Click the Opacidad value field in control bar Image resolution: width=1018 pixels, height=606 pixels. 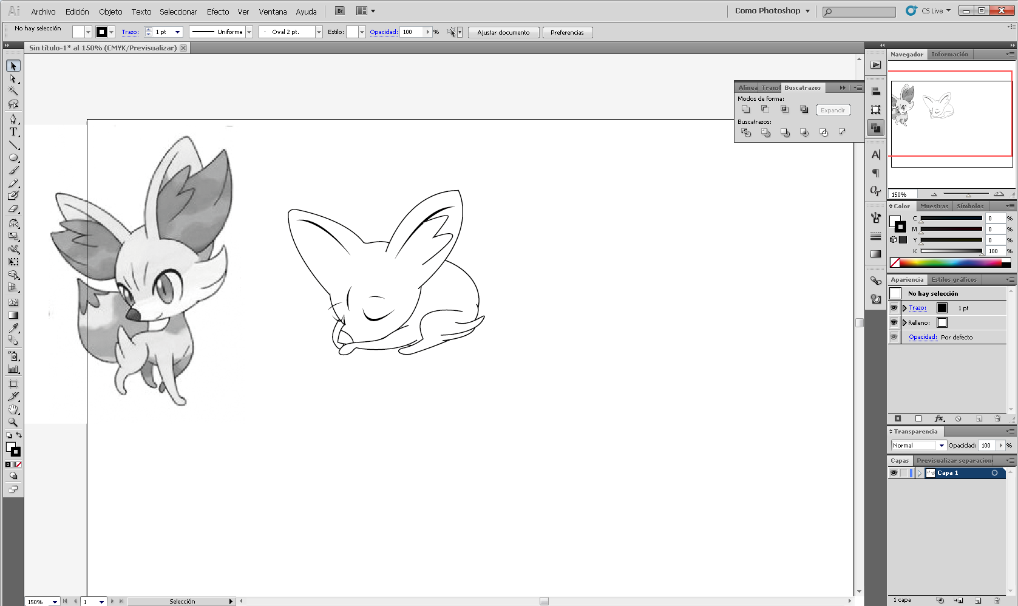(412, 32)
